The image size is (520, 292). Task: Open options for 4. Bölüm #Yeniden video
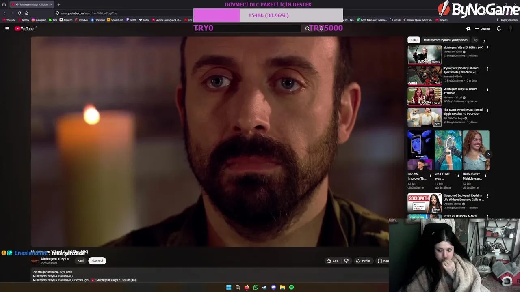pos(487,89)
